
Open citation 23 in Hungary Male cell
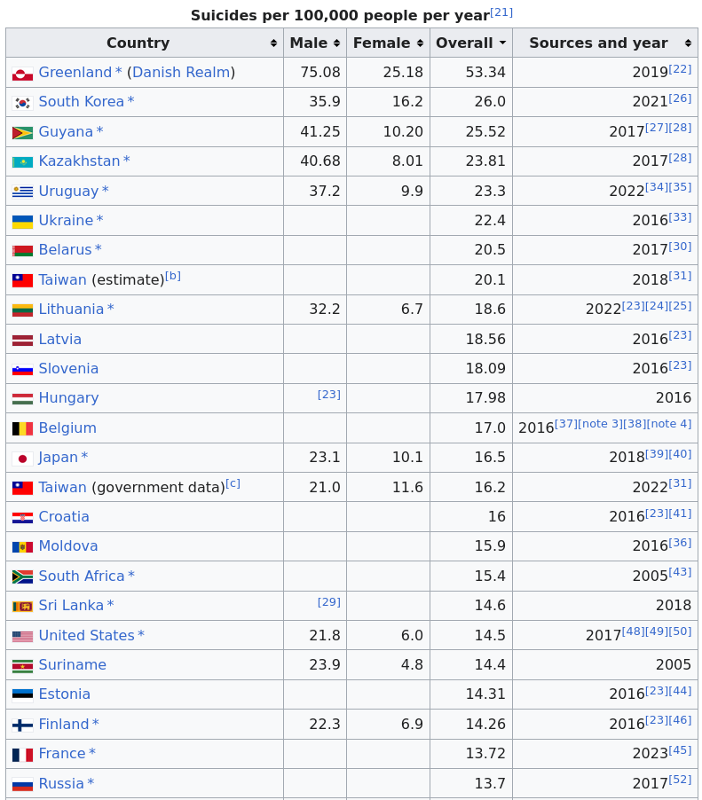click(x=328, y=395)
